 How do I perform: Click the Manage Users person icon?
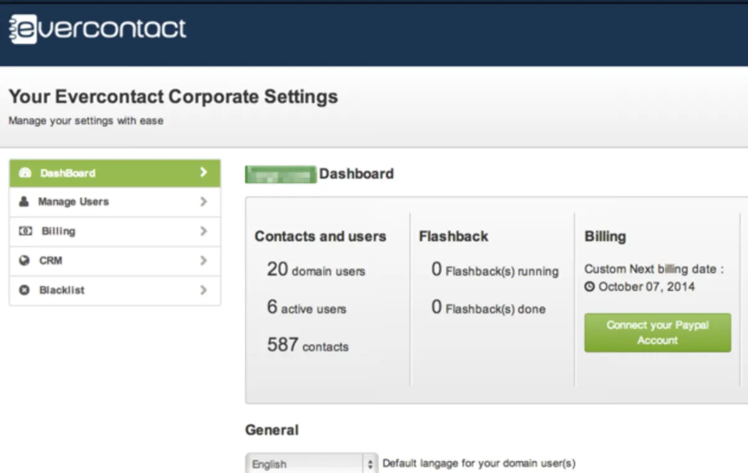click(x=24, y=202)
